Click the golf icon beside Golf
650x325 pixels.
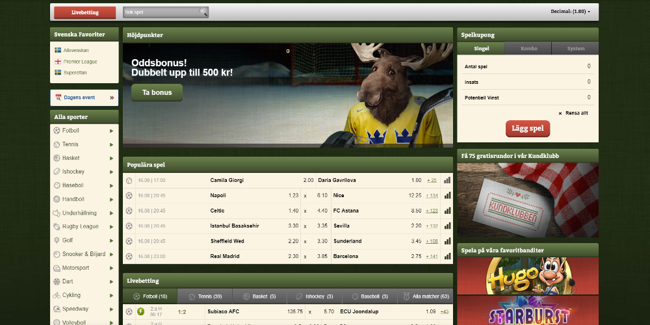(57, 240)
